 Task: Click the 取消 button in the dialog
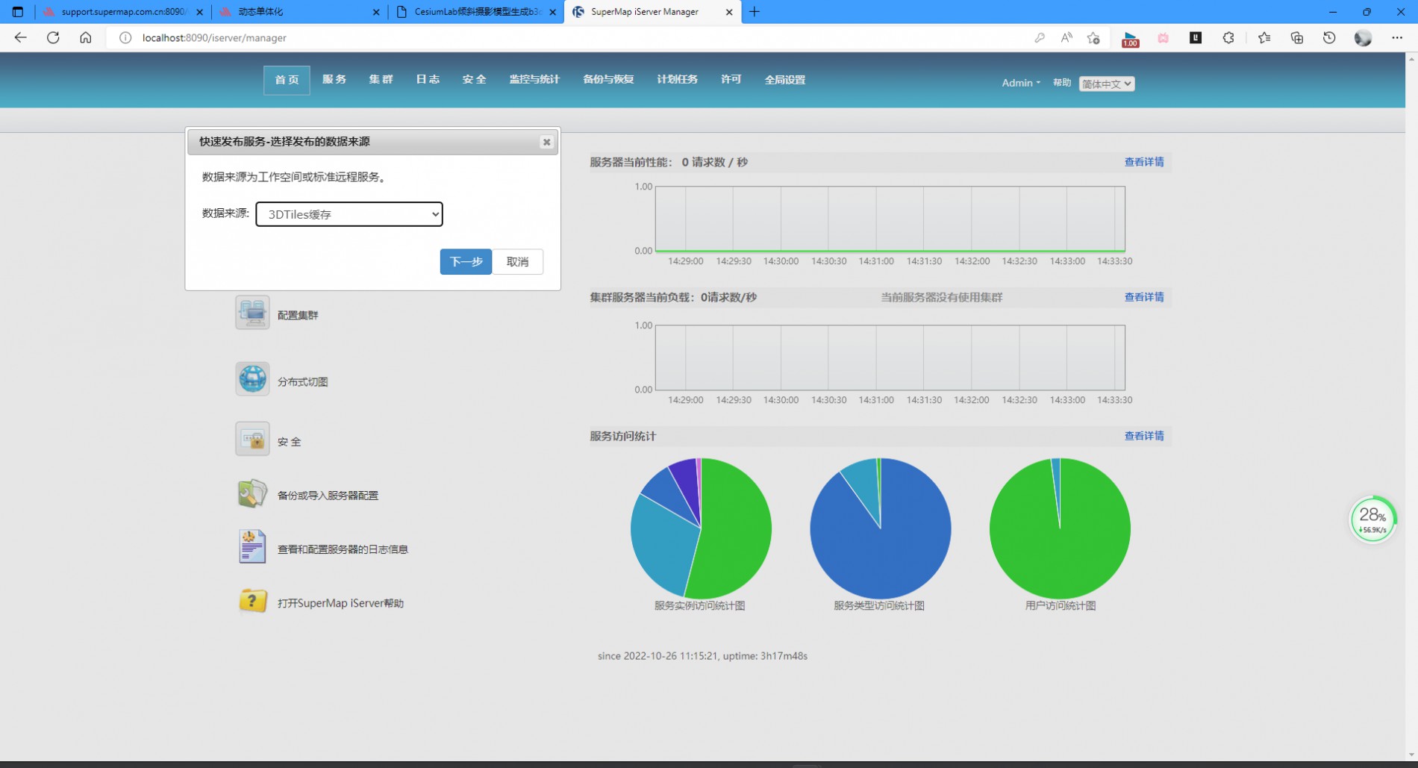point(517,261)
